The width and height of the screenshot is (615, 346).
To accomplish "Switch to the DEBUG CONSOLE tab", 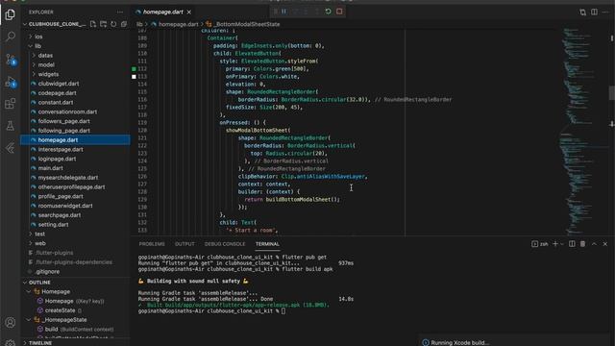I will pos(225,244).
